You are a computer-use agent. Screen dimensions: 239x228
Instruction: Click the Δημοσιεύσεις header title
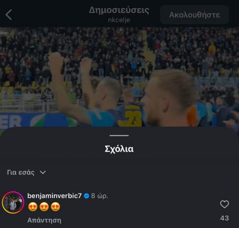[119, 10]
